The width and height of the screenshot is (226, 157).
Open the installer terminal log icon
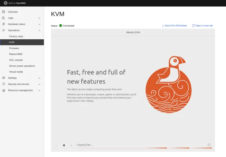(209, 145)
